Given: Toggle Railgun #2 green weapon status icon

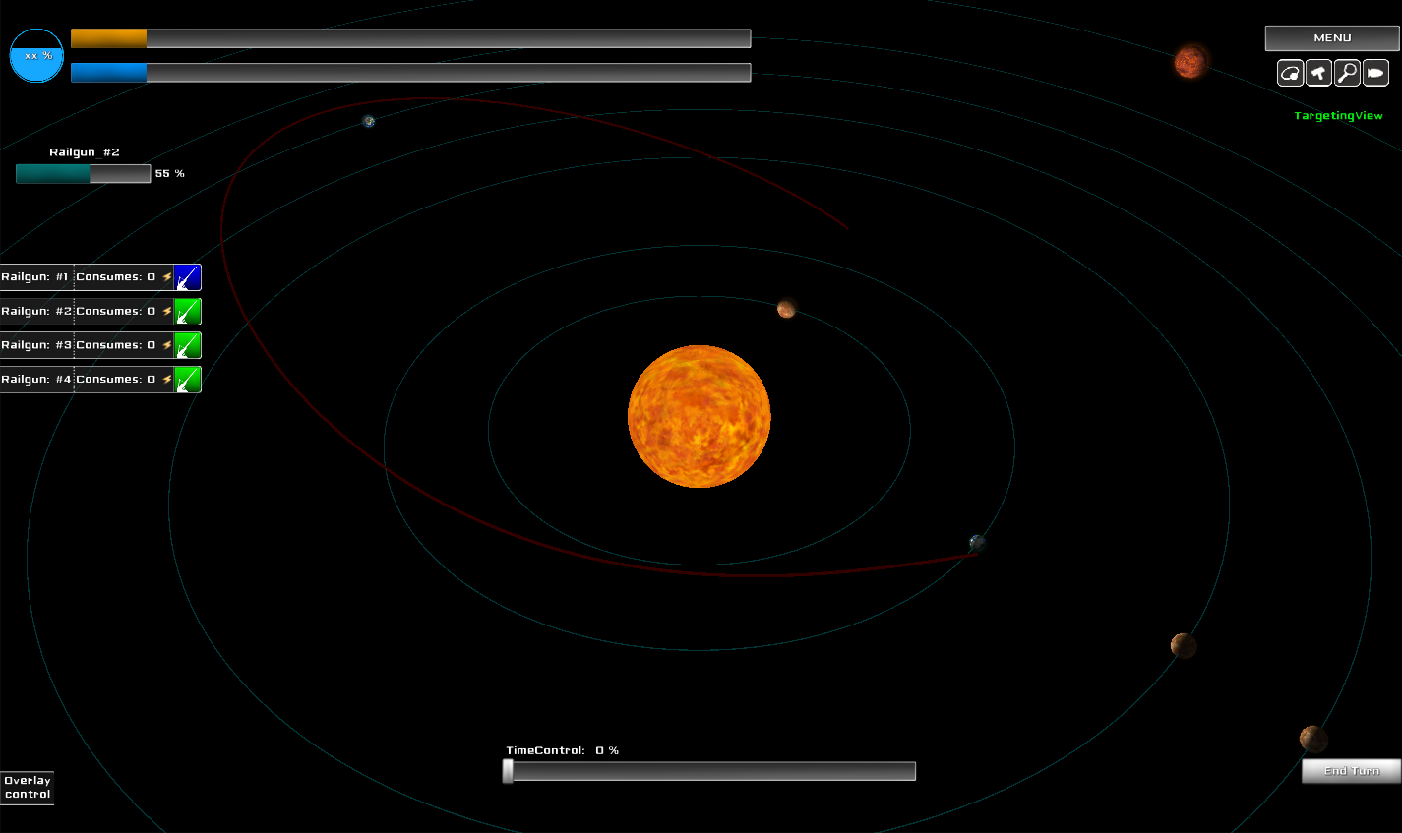Looking at the screenshot, I should 189,311.
